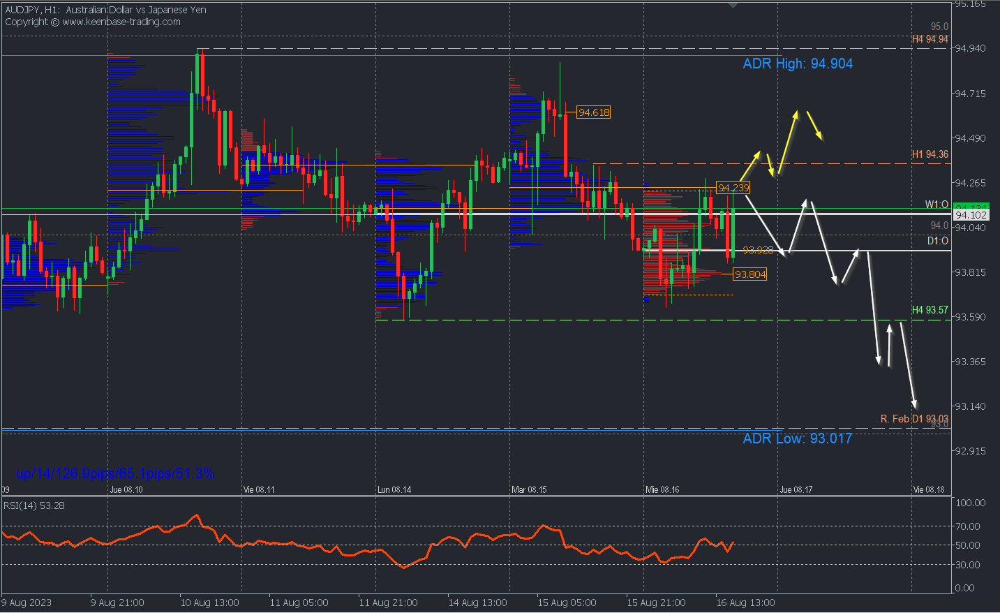Click the R. Feb D1 93.03 label
Screen dimensions: 1000x613
pyautogui.click(x=914, y=419)
